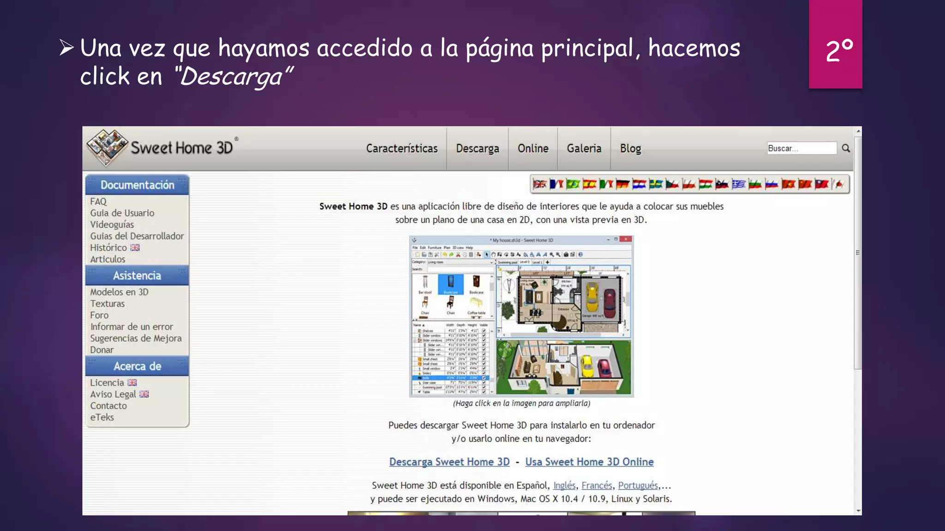Open the Portugués language link

[x=638, y=485]
